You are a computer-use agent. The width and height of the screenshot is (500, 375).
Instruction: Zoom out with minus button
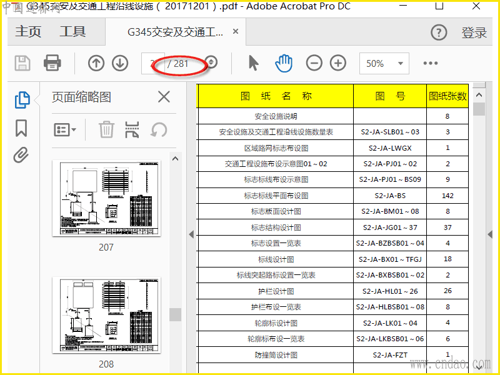pos(314,63)
